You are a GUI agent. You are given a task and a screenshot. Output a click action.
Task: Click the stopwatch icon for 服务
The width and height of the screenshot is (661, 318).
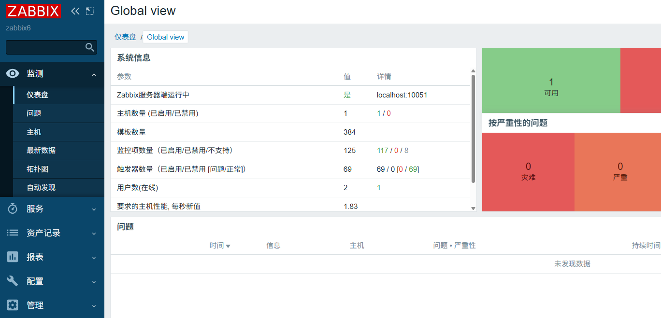13,209
